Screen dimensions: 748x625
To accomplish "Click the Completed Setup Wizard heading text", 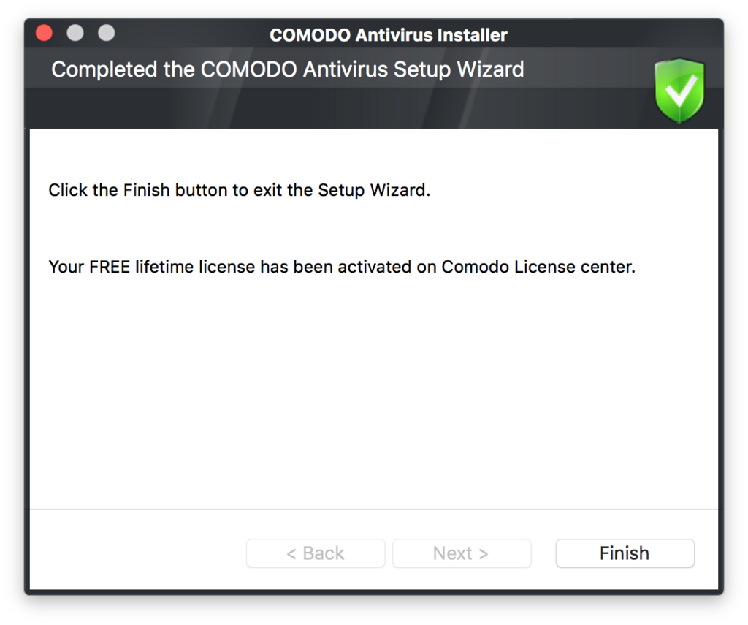I will [288, 69].
